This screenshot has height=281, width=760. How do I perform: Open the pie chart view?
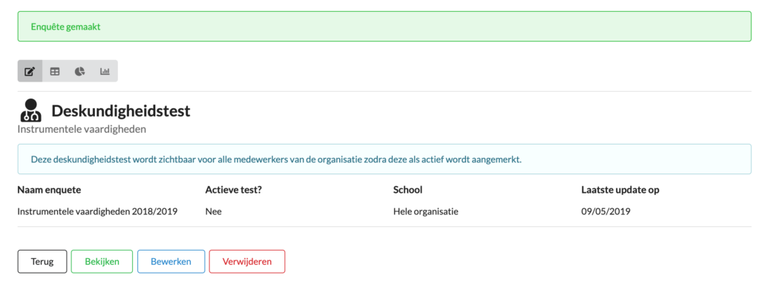80,71
